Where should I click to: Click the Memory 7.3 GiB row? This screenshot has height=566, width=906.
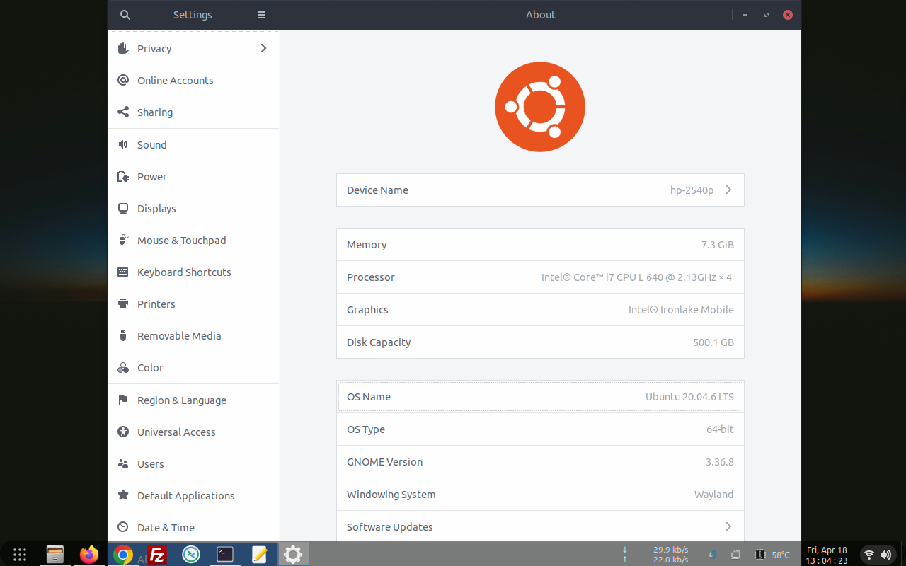tap(540, 244)
